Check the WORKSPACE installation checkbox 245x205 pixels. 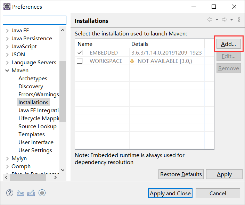coord(80,61)
